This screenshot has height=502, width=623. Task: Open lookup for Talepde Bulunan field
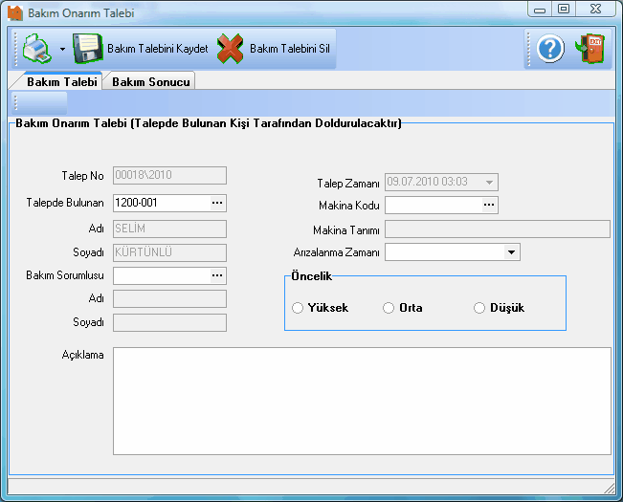217,203
